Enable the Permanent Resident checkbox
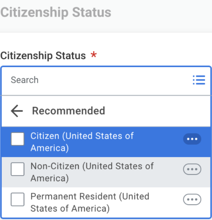 18,199
